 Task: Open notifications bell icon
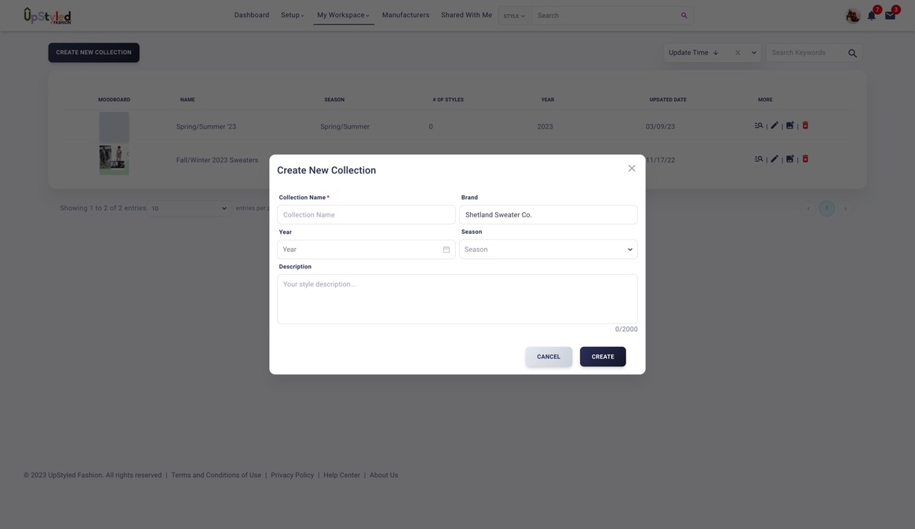871,16
